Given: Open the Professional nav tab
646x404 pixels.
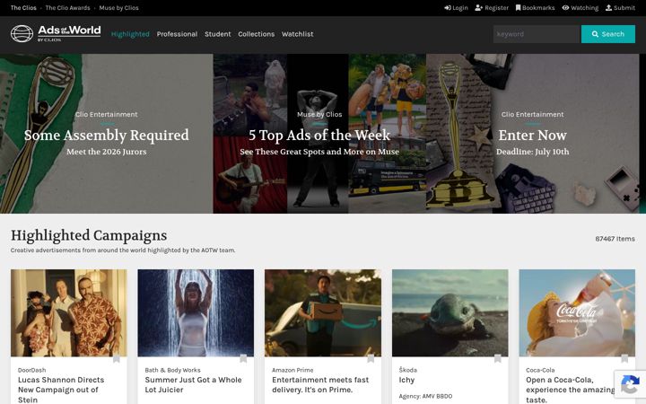Looking at the screenshot, I should click(177, 34).
